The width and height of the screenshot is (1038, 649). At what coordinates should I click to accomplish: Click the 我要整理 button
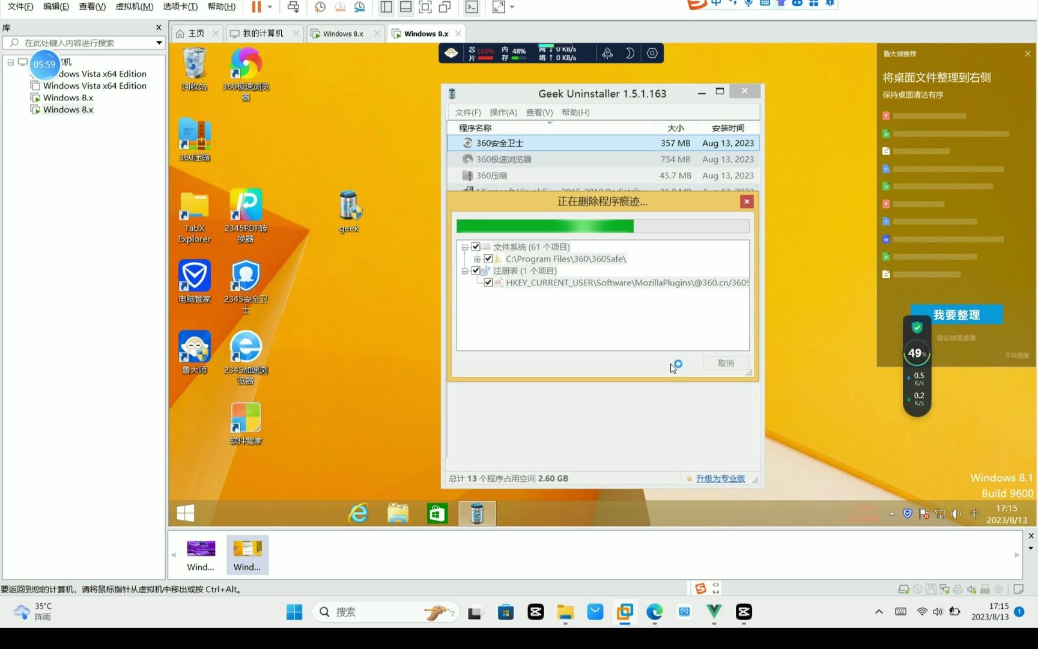pos(956,315)
